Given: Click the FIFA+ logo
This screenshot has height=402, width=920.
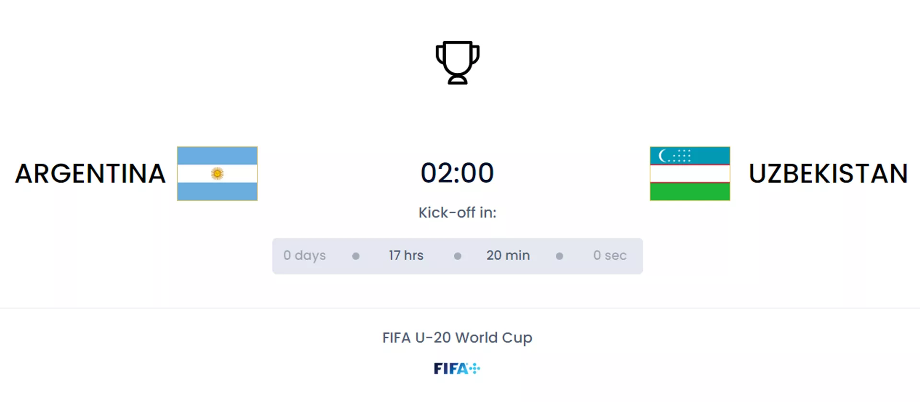Looking at the screenshot, I should click(457, 368).
